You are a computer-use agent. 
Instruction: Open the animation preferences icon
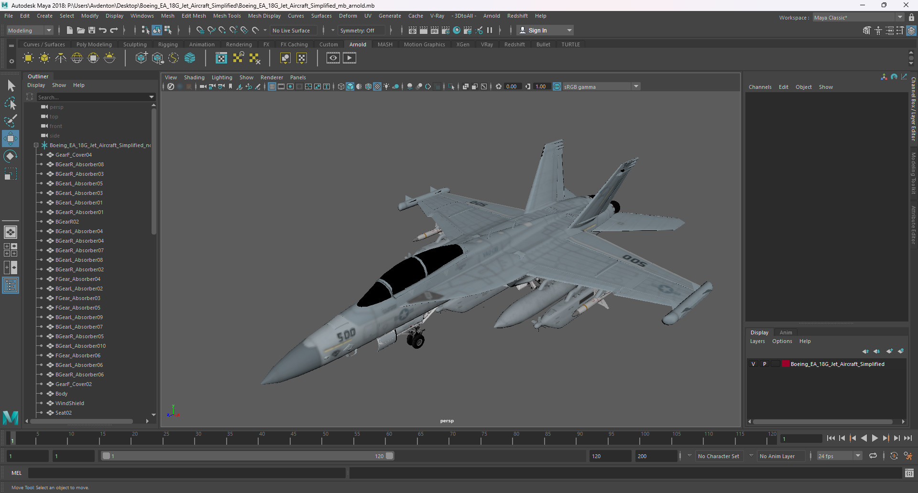[x=908, y=456]
